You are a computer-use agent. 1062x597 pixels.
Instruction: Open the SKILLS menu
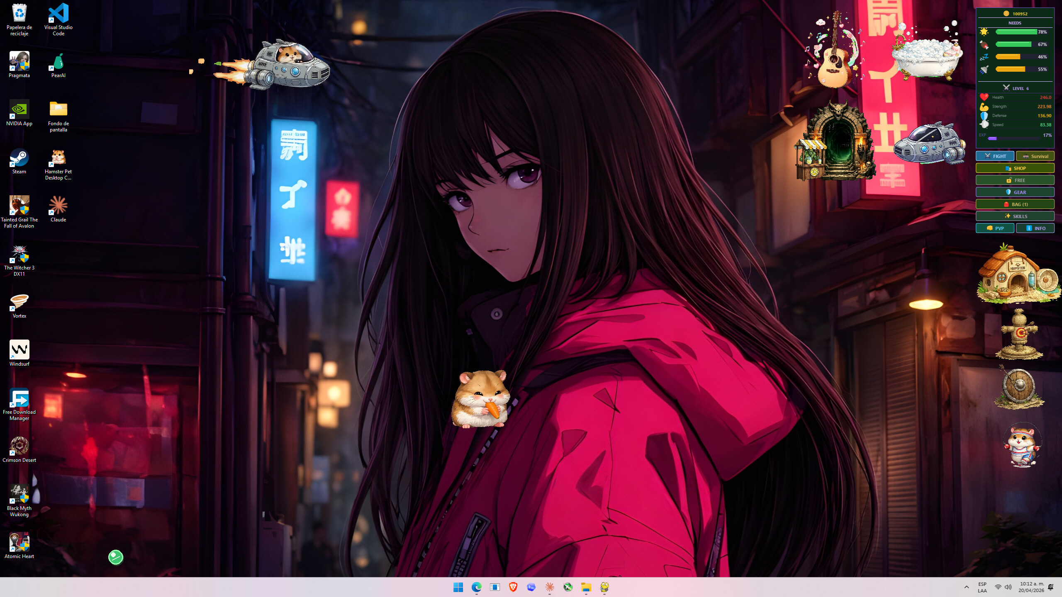[x=1015, y=216]
